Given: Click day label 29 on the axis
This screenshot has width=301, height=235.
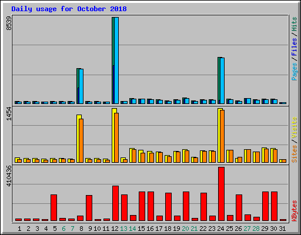Looking at the screenshot, I should (265, 229).
